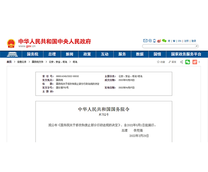Open the 国务院 navigation tab
The image size is (208, 172).
coord(32,54)
